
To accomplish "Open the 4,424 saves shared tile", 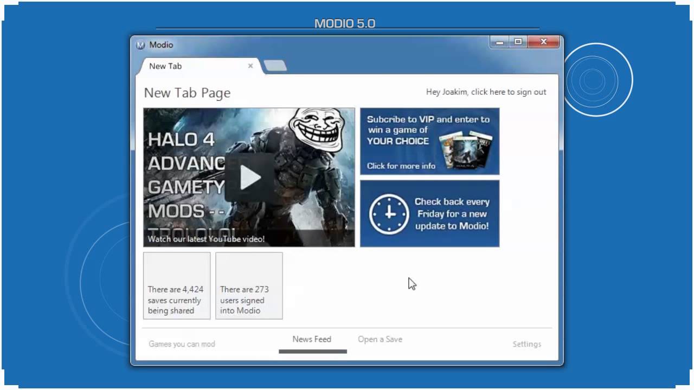I will pos(177,285).
